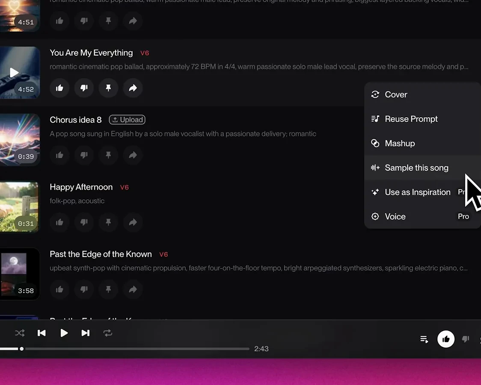This screenshot has height=385, width=481.
Task: Pin Past the Edge of the Known
Action: [108, 289]
